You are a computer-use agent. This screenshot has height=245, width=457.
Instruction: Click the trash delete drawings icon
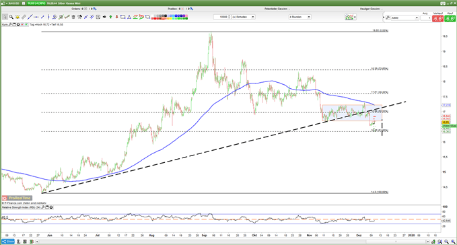73,17
